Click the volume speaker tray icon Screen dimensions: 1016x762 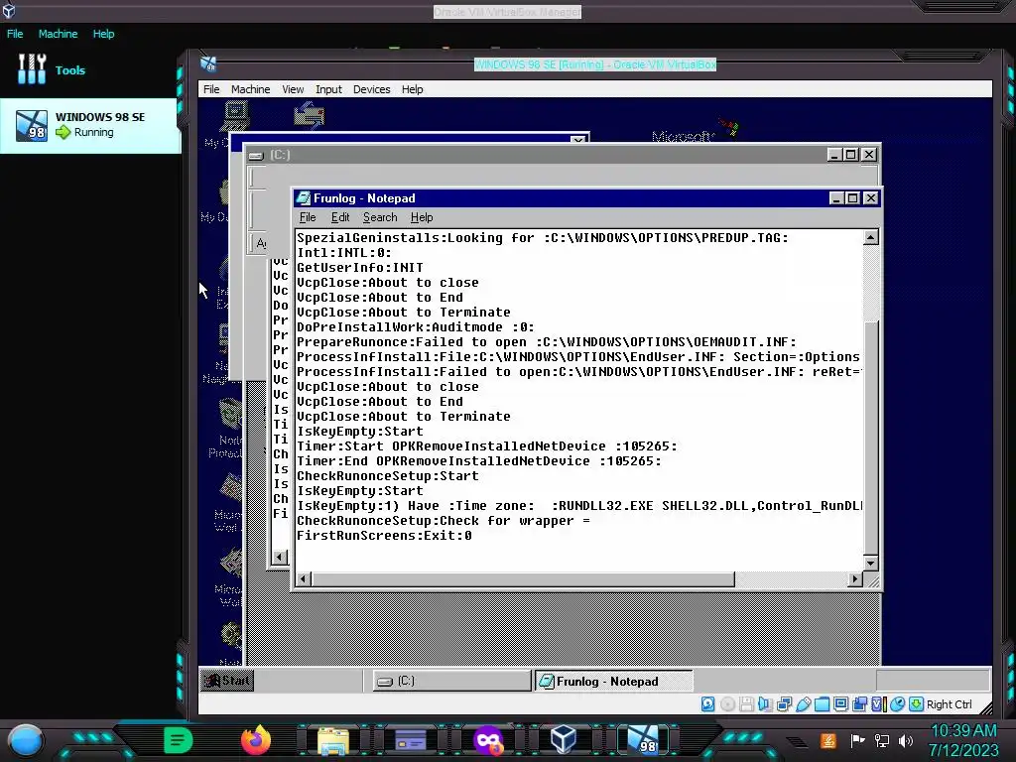coord(905,740)
